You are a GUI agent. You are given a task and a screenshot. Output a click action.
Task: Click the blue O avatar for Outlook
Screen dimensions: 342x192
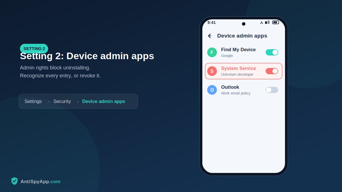pos(212,90)
